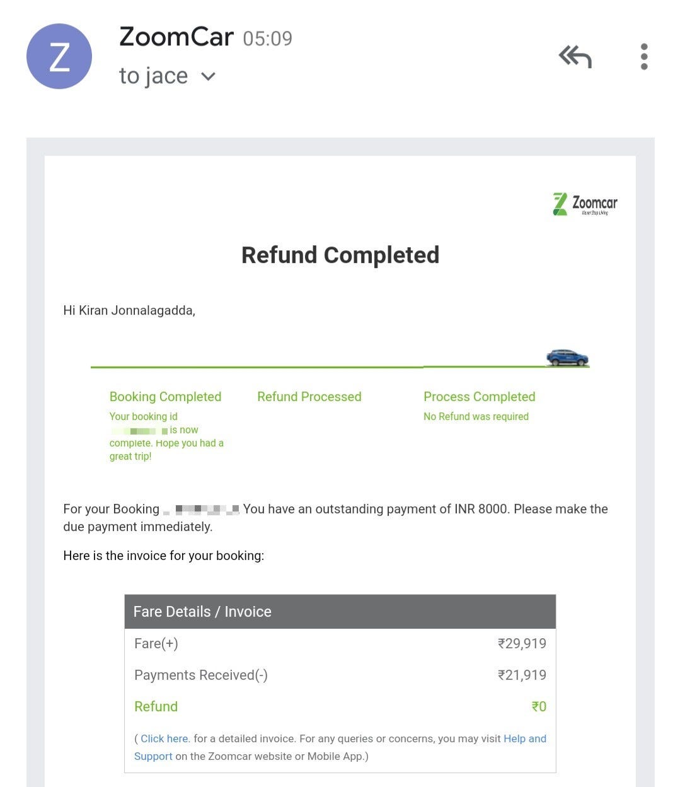Click the 'No Refund was required' text

pyautogui.click(x=476, y=416)
